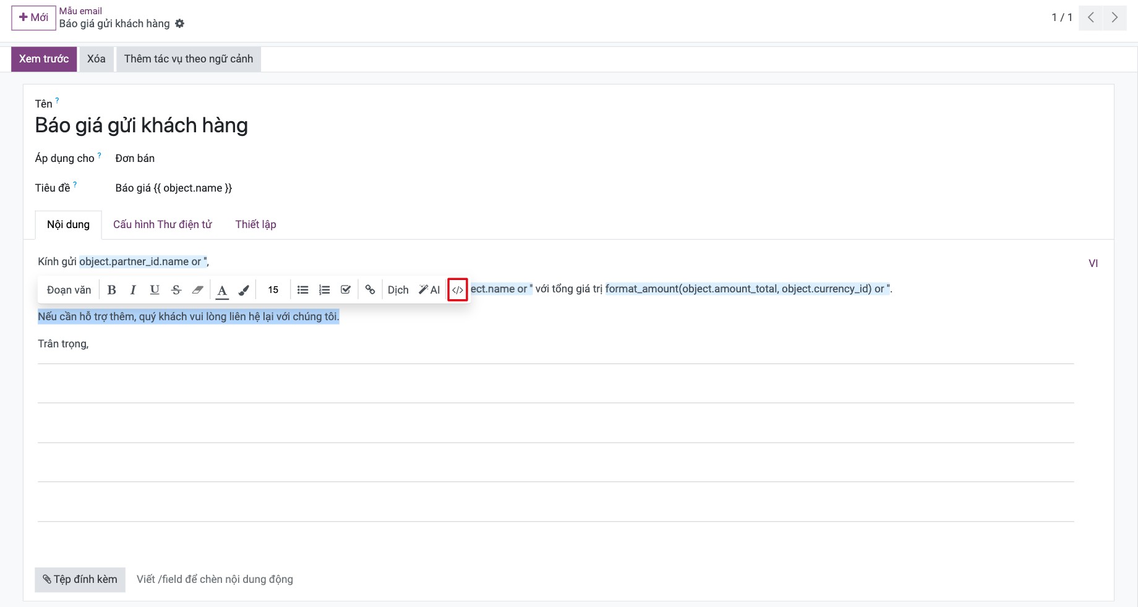Open font size 15 selector
Image resolution: width=1138 pixels, height=607 pixels.
click(x=273, y=290)
